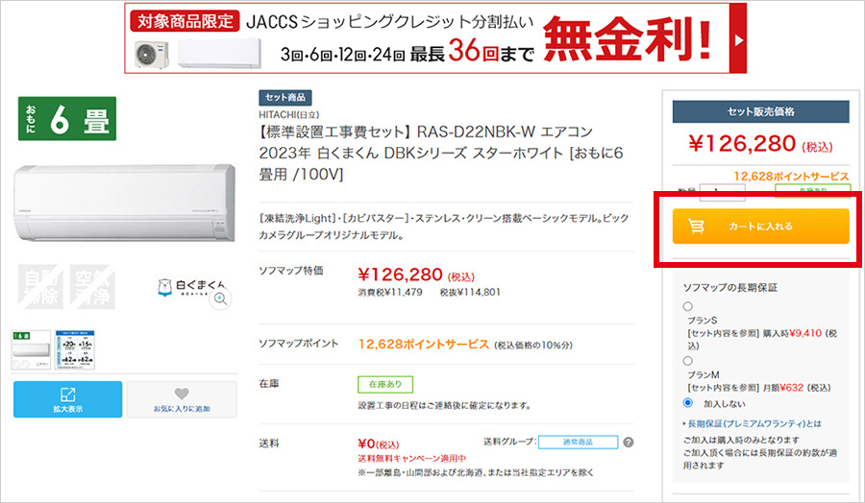Screen dimensions: 865x503
Task: Select second spec chart thumbnail
Action: tap(75, 349)
